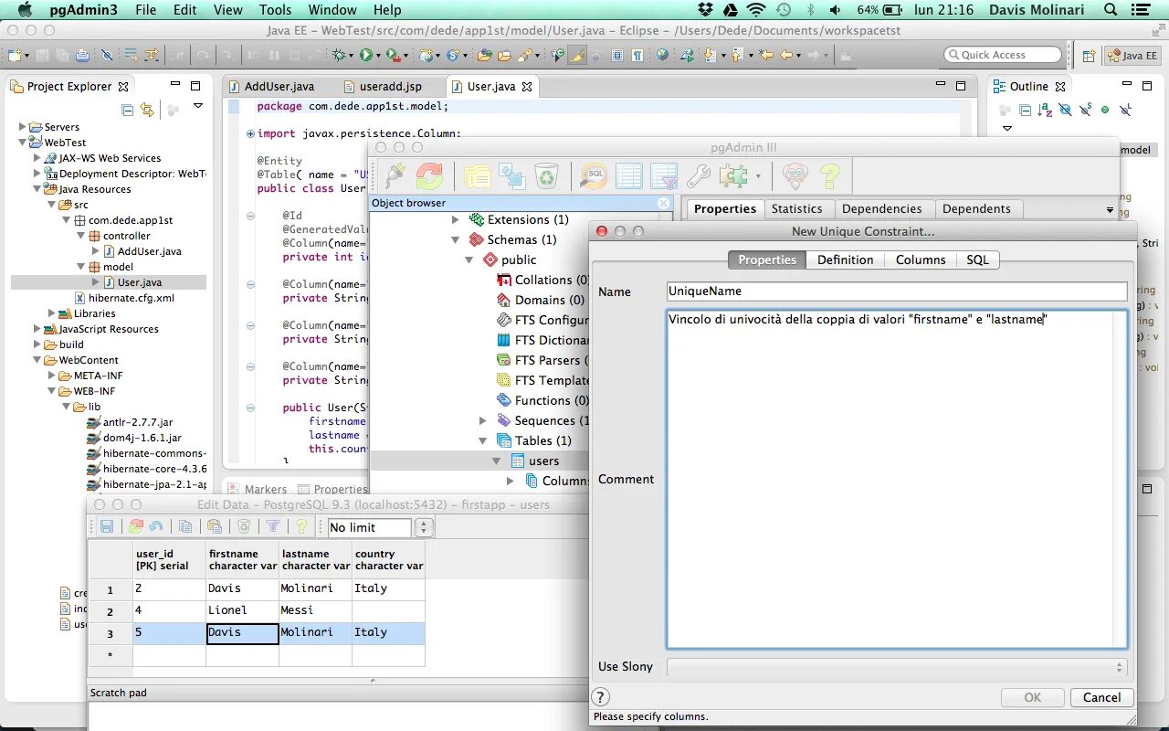Expand the Extensions tree node

click(457, 219)
